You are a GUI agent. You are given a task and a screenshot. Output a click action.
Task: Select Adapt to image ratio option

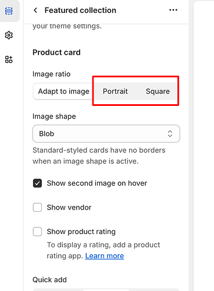click(x=63, y=91)
